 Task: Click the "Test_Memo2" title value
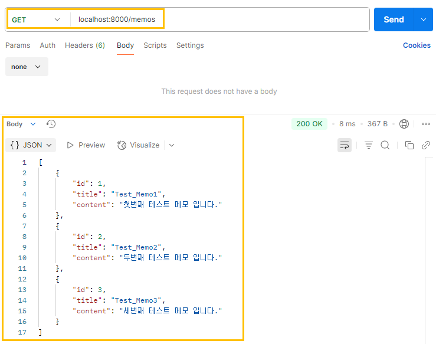136,247
